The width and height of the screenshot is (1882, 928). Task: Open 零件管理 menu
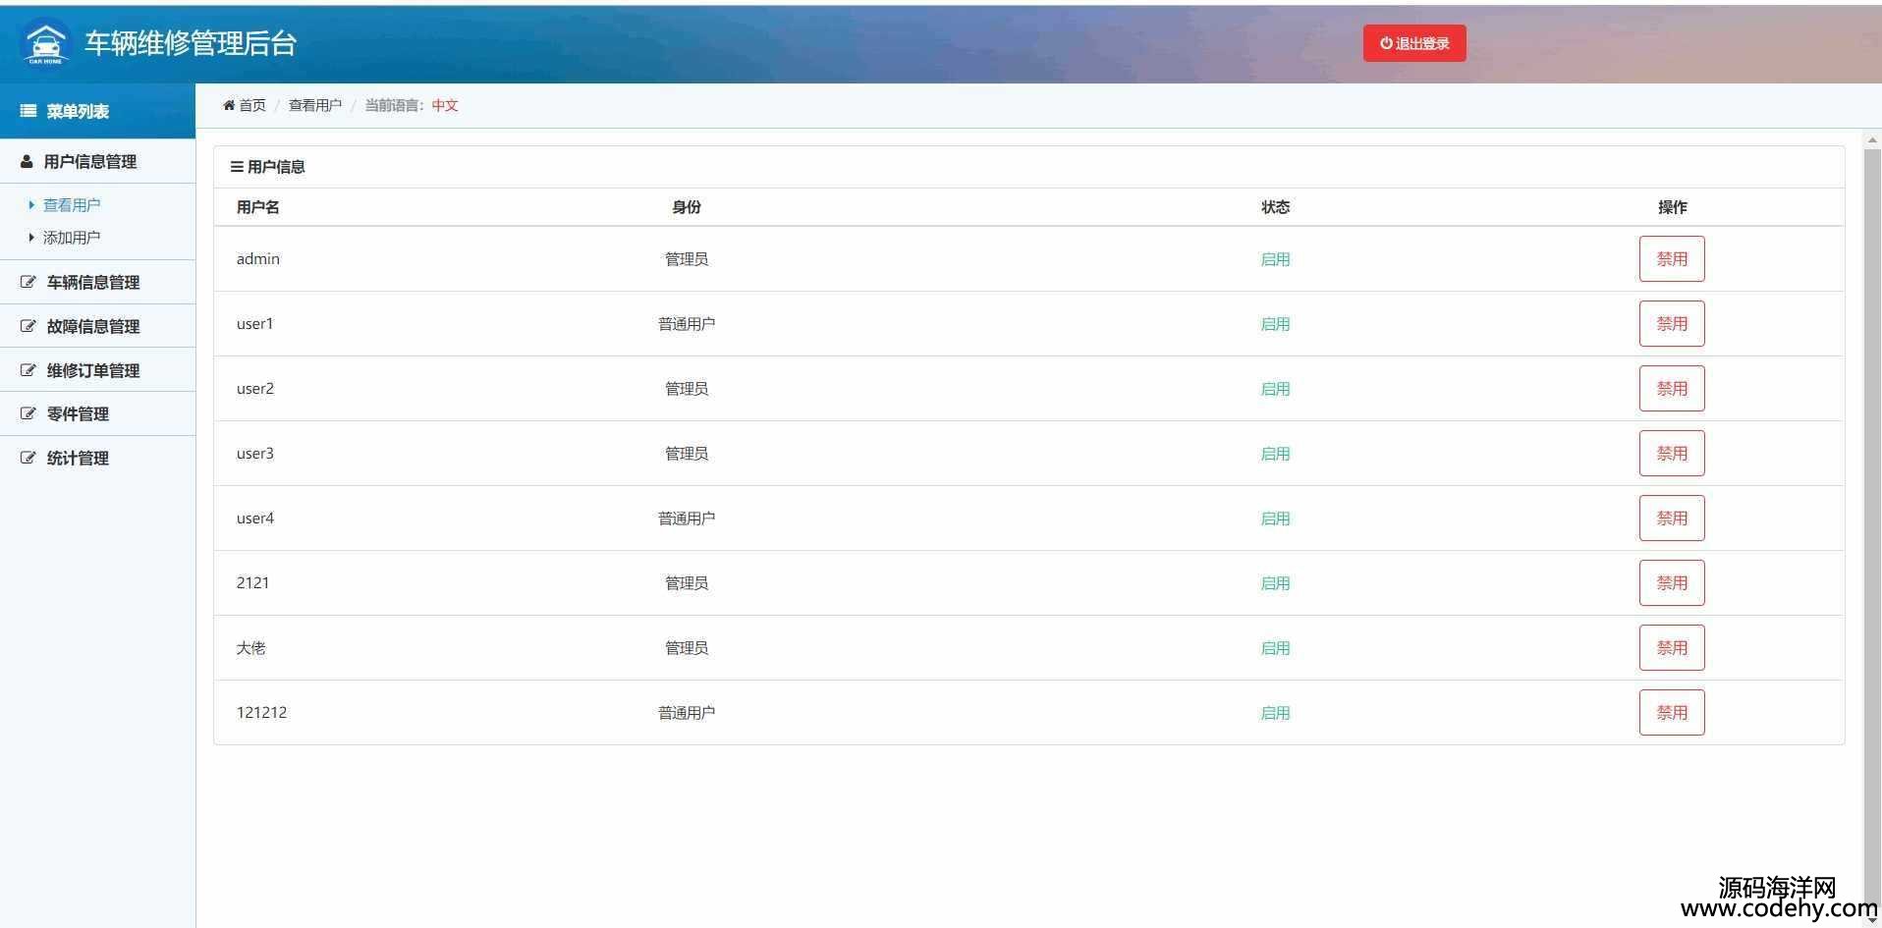point(97,413)
